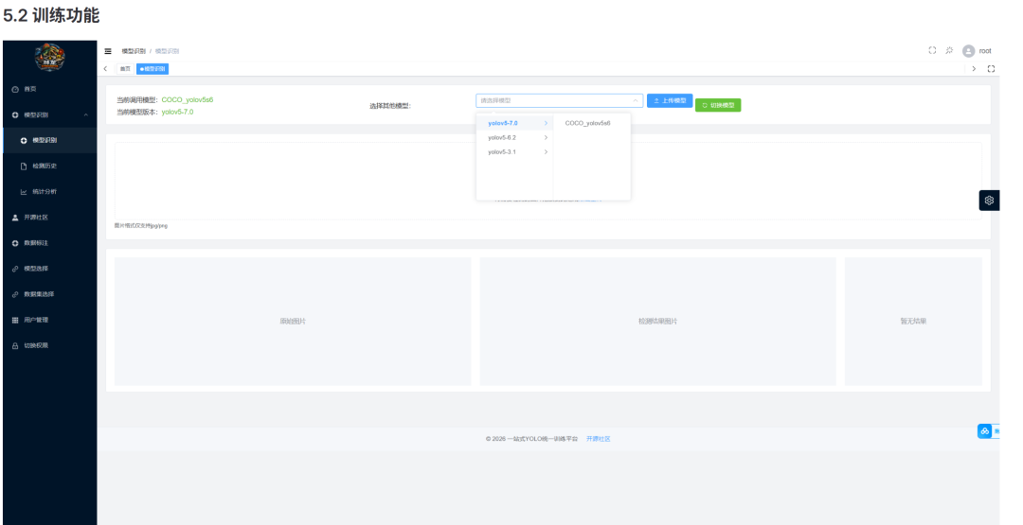Image resolution: width=1023 pixels, height=525 pixels.
Task: Click the 检测结果图片 placeholder panel
Action: point(657,321)
